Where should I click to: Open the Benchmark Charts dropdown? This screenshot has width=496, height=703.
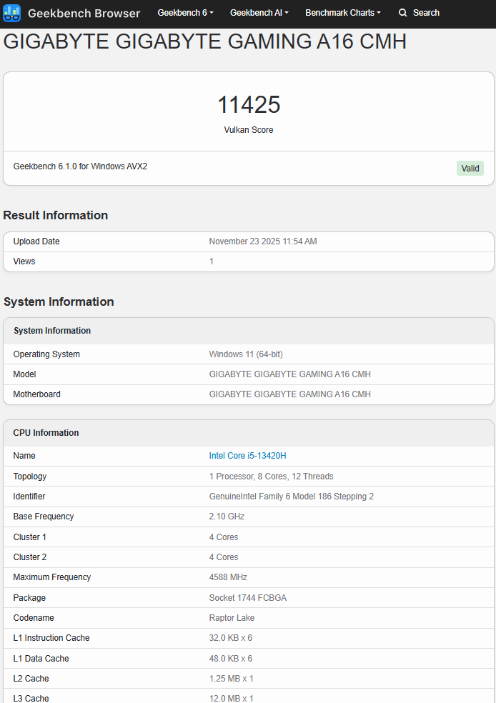click(342, 13)
